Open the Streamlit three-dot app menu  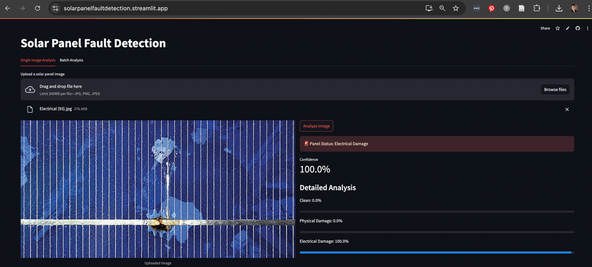point(587,28)
